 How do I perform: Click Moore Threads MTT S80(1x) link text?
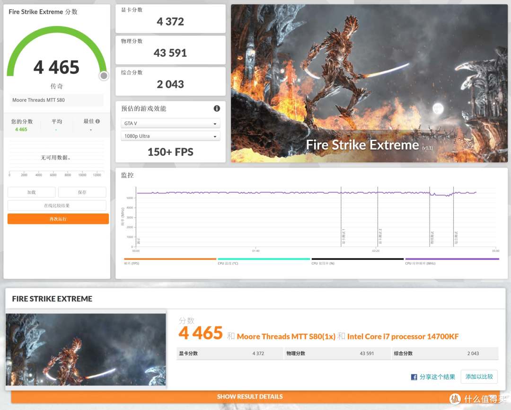click(x=286, y=337)
